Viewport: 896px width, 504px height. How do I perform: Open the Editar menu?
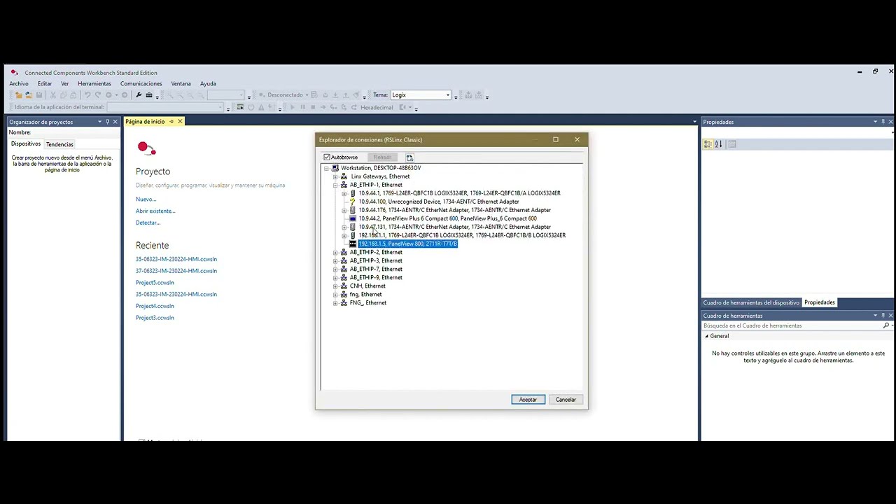45,83
